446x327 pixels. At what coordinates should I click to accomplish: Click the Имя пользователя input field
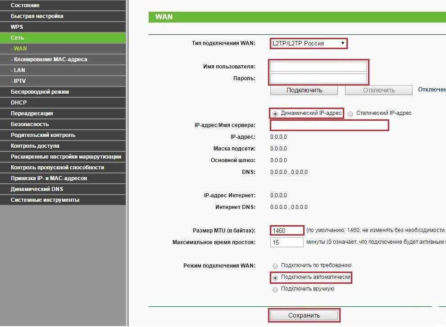(319, 67)
